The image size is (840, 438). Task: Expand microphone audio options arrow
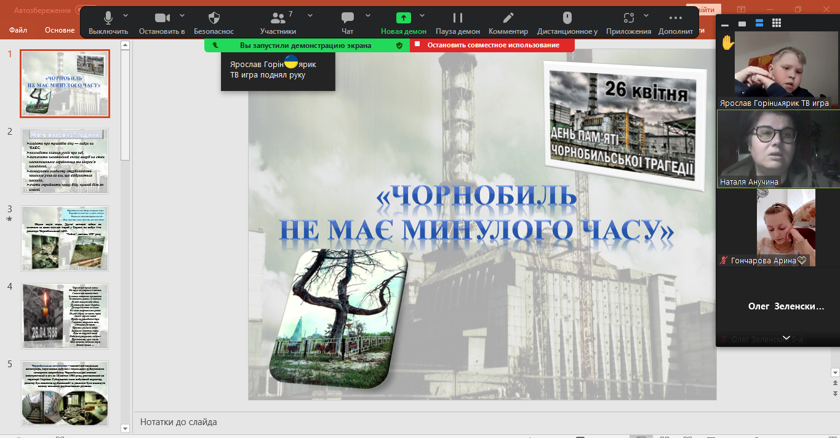click(x=126, y=15)
